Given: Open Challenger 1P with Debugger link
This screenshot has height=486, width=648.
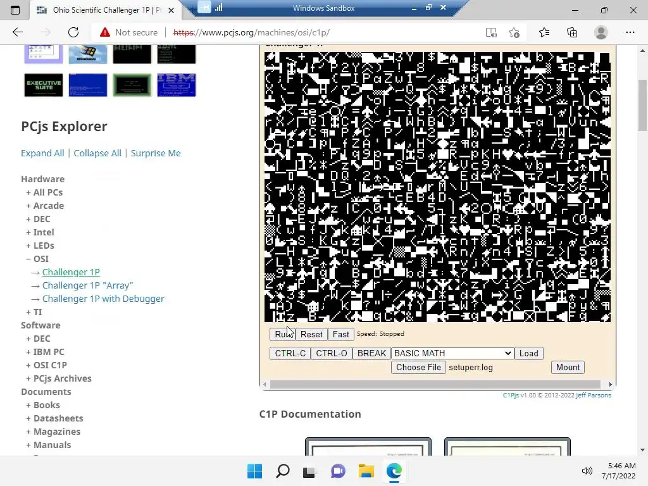Looking at the screenshot, I should click(103, 299).
